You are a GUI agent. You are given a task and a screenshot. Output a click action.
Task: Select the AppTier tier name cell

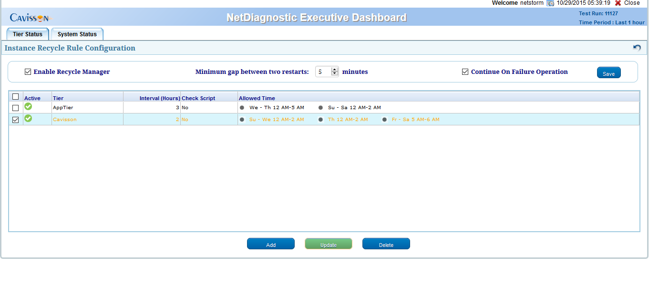tap(88, 108)
